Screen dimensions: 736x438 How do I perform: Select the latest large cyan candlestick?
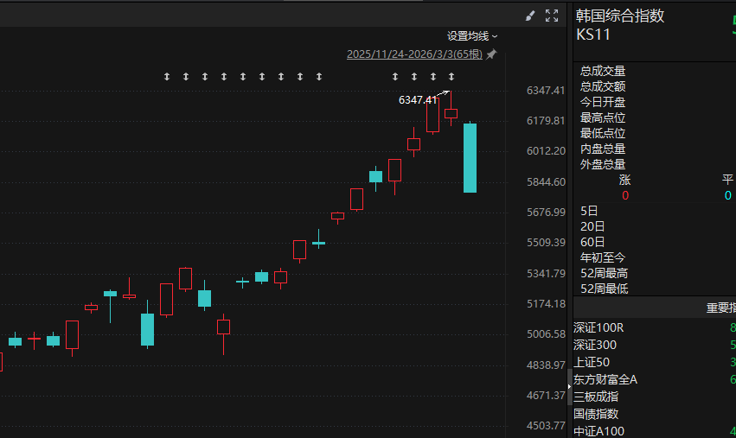click(x=470, y=158)
